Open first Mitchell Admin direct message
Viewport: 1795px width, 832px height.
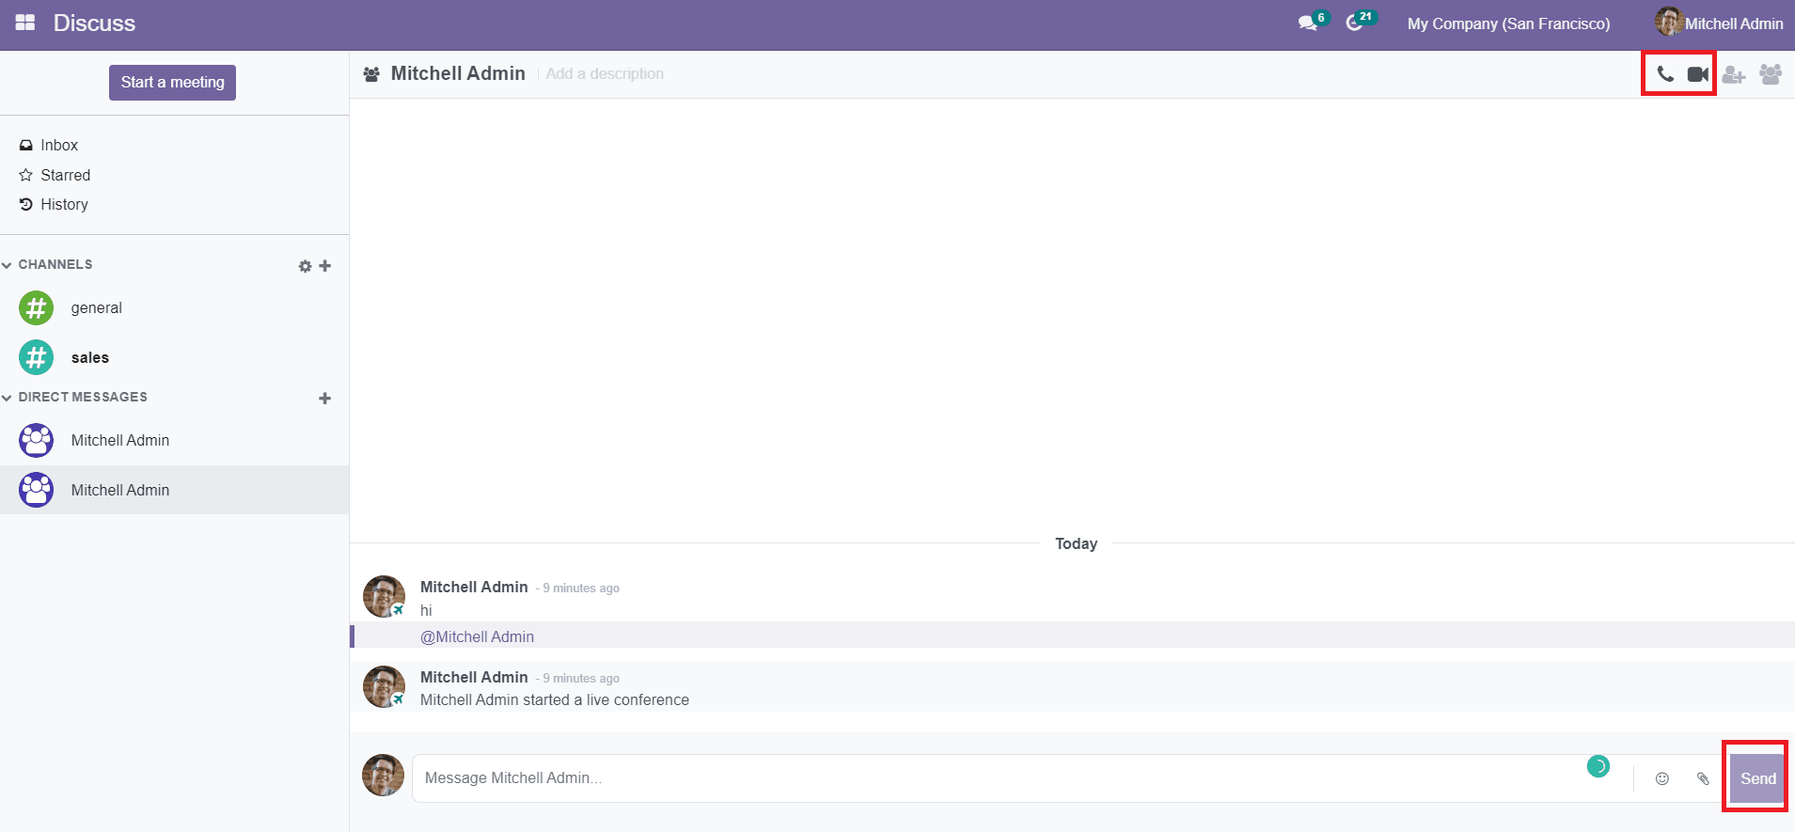pos(174,440)
